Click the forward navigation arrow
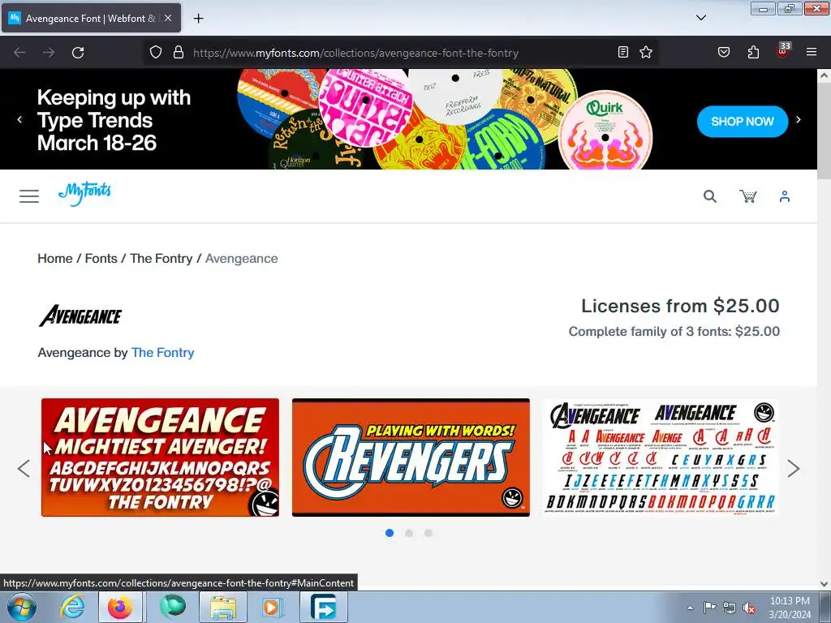The width and height of the screenshot is (831, 623). point(49,53)
